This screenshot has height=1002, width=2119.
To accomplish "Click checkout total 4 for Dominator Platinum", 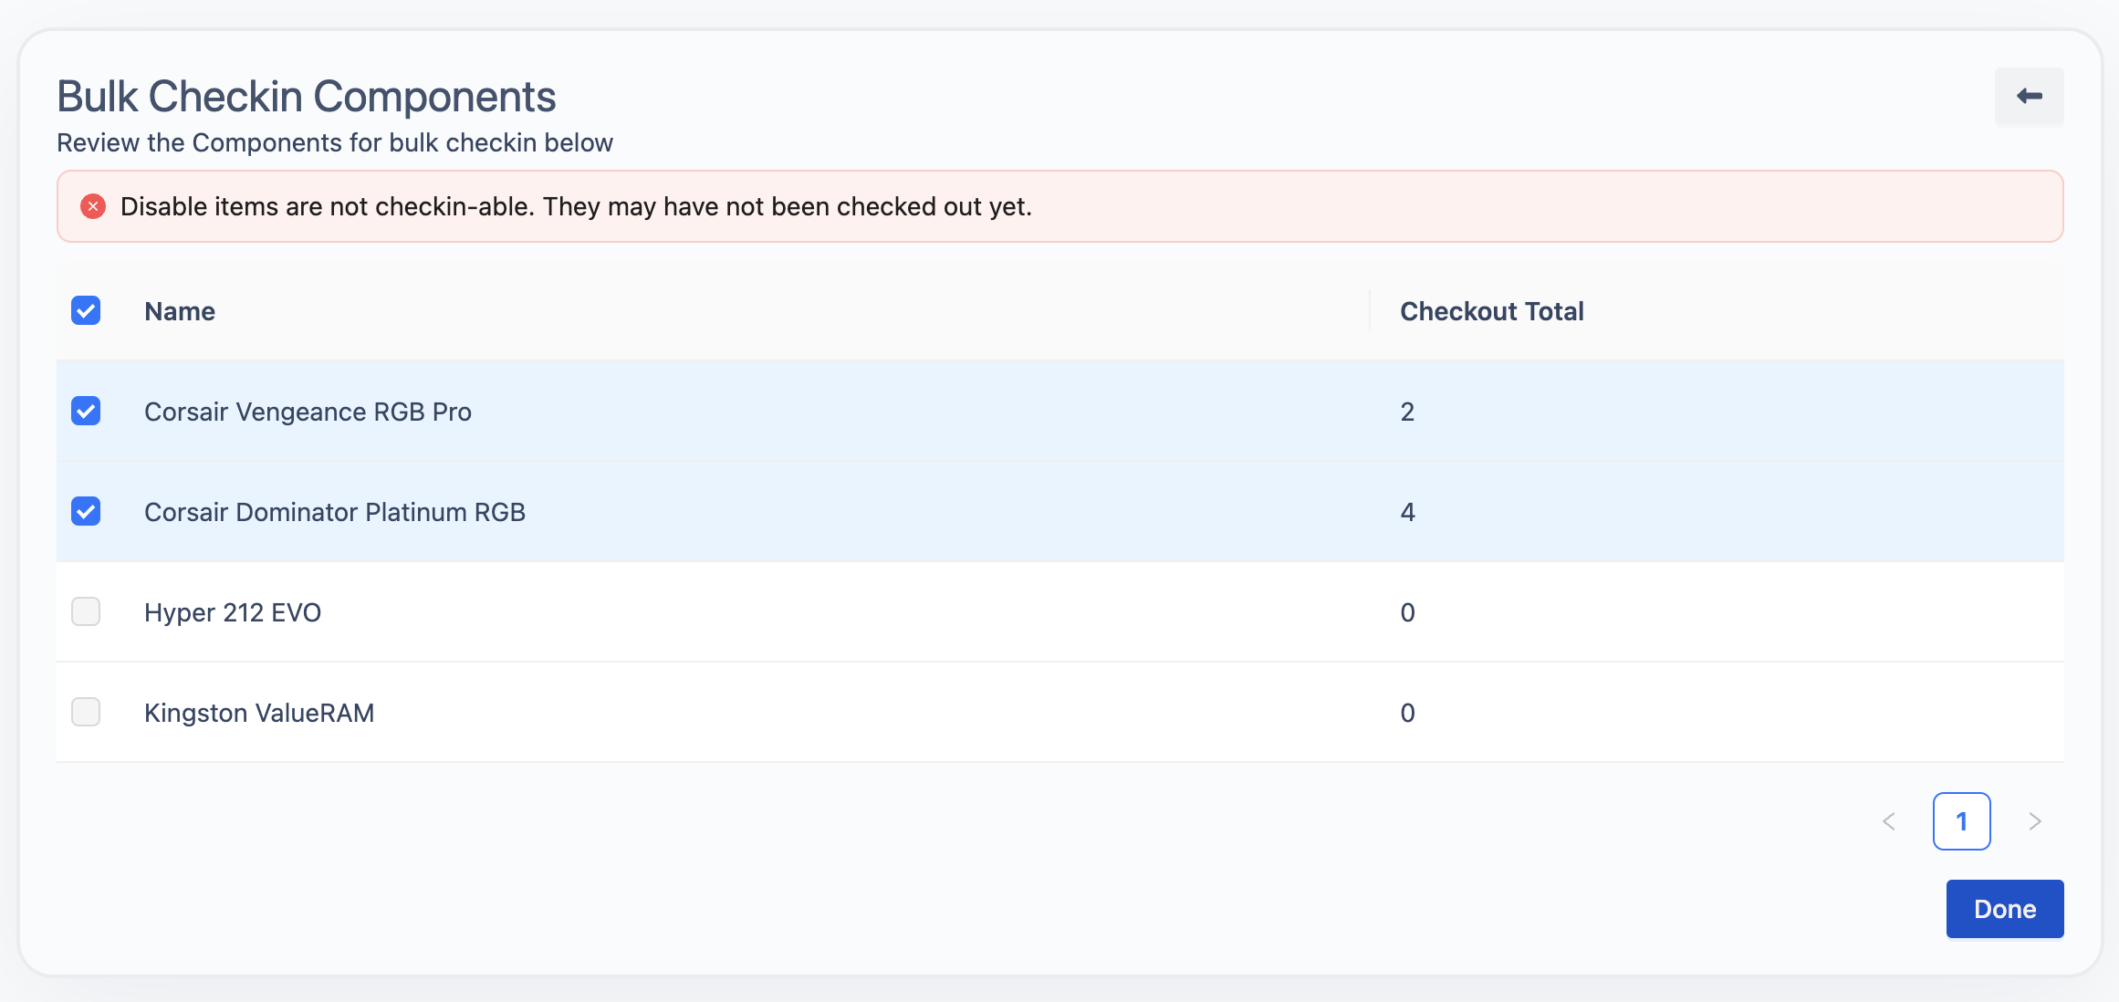I will coord(1407,512).
